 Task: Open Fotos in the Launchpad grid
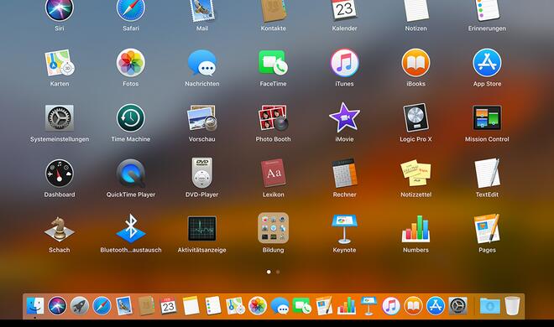pos(131,63)
